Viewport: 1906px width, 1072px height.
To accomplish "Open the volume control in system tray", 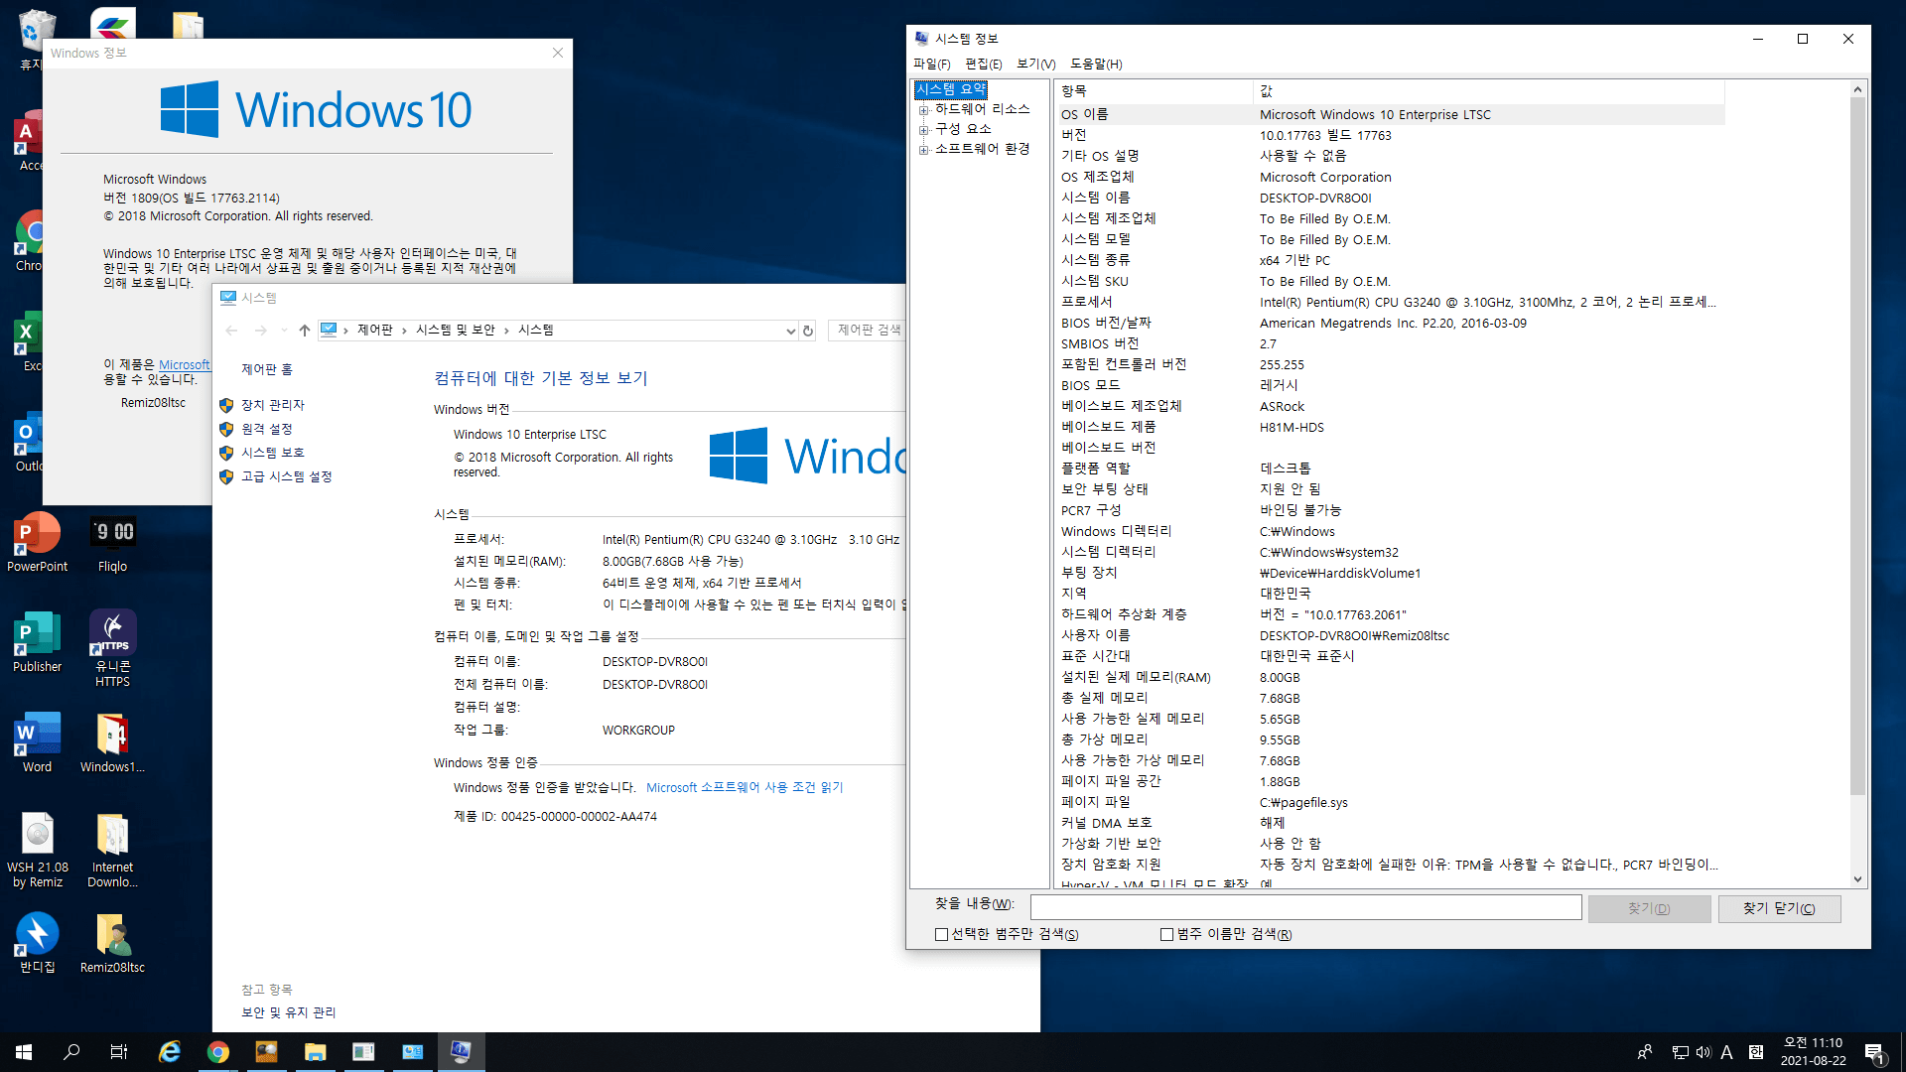I will (x=1703, y=1052).
